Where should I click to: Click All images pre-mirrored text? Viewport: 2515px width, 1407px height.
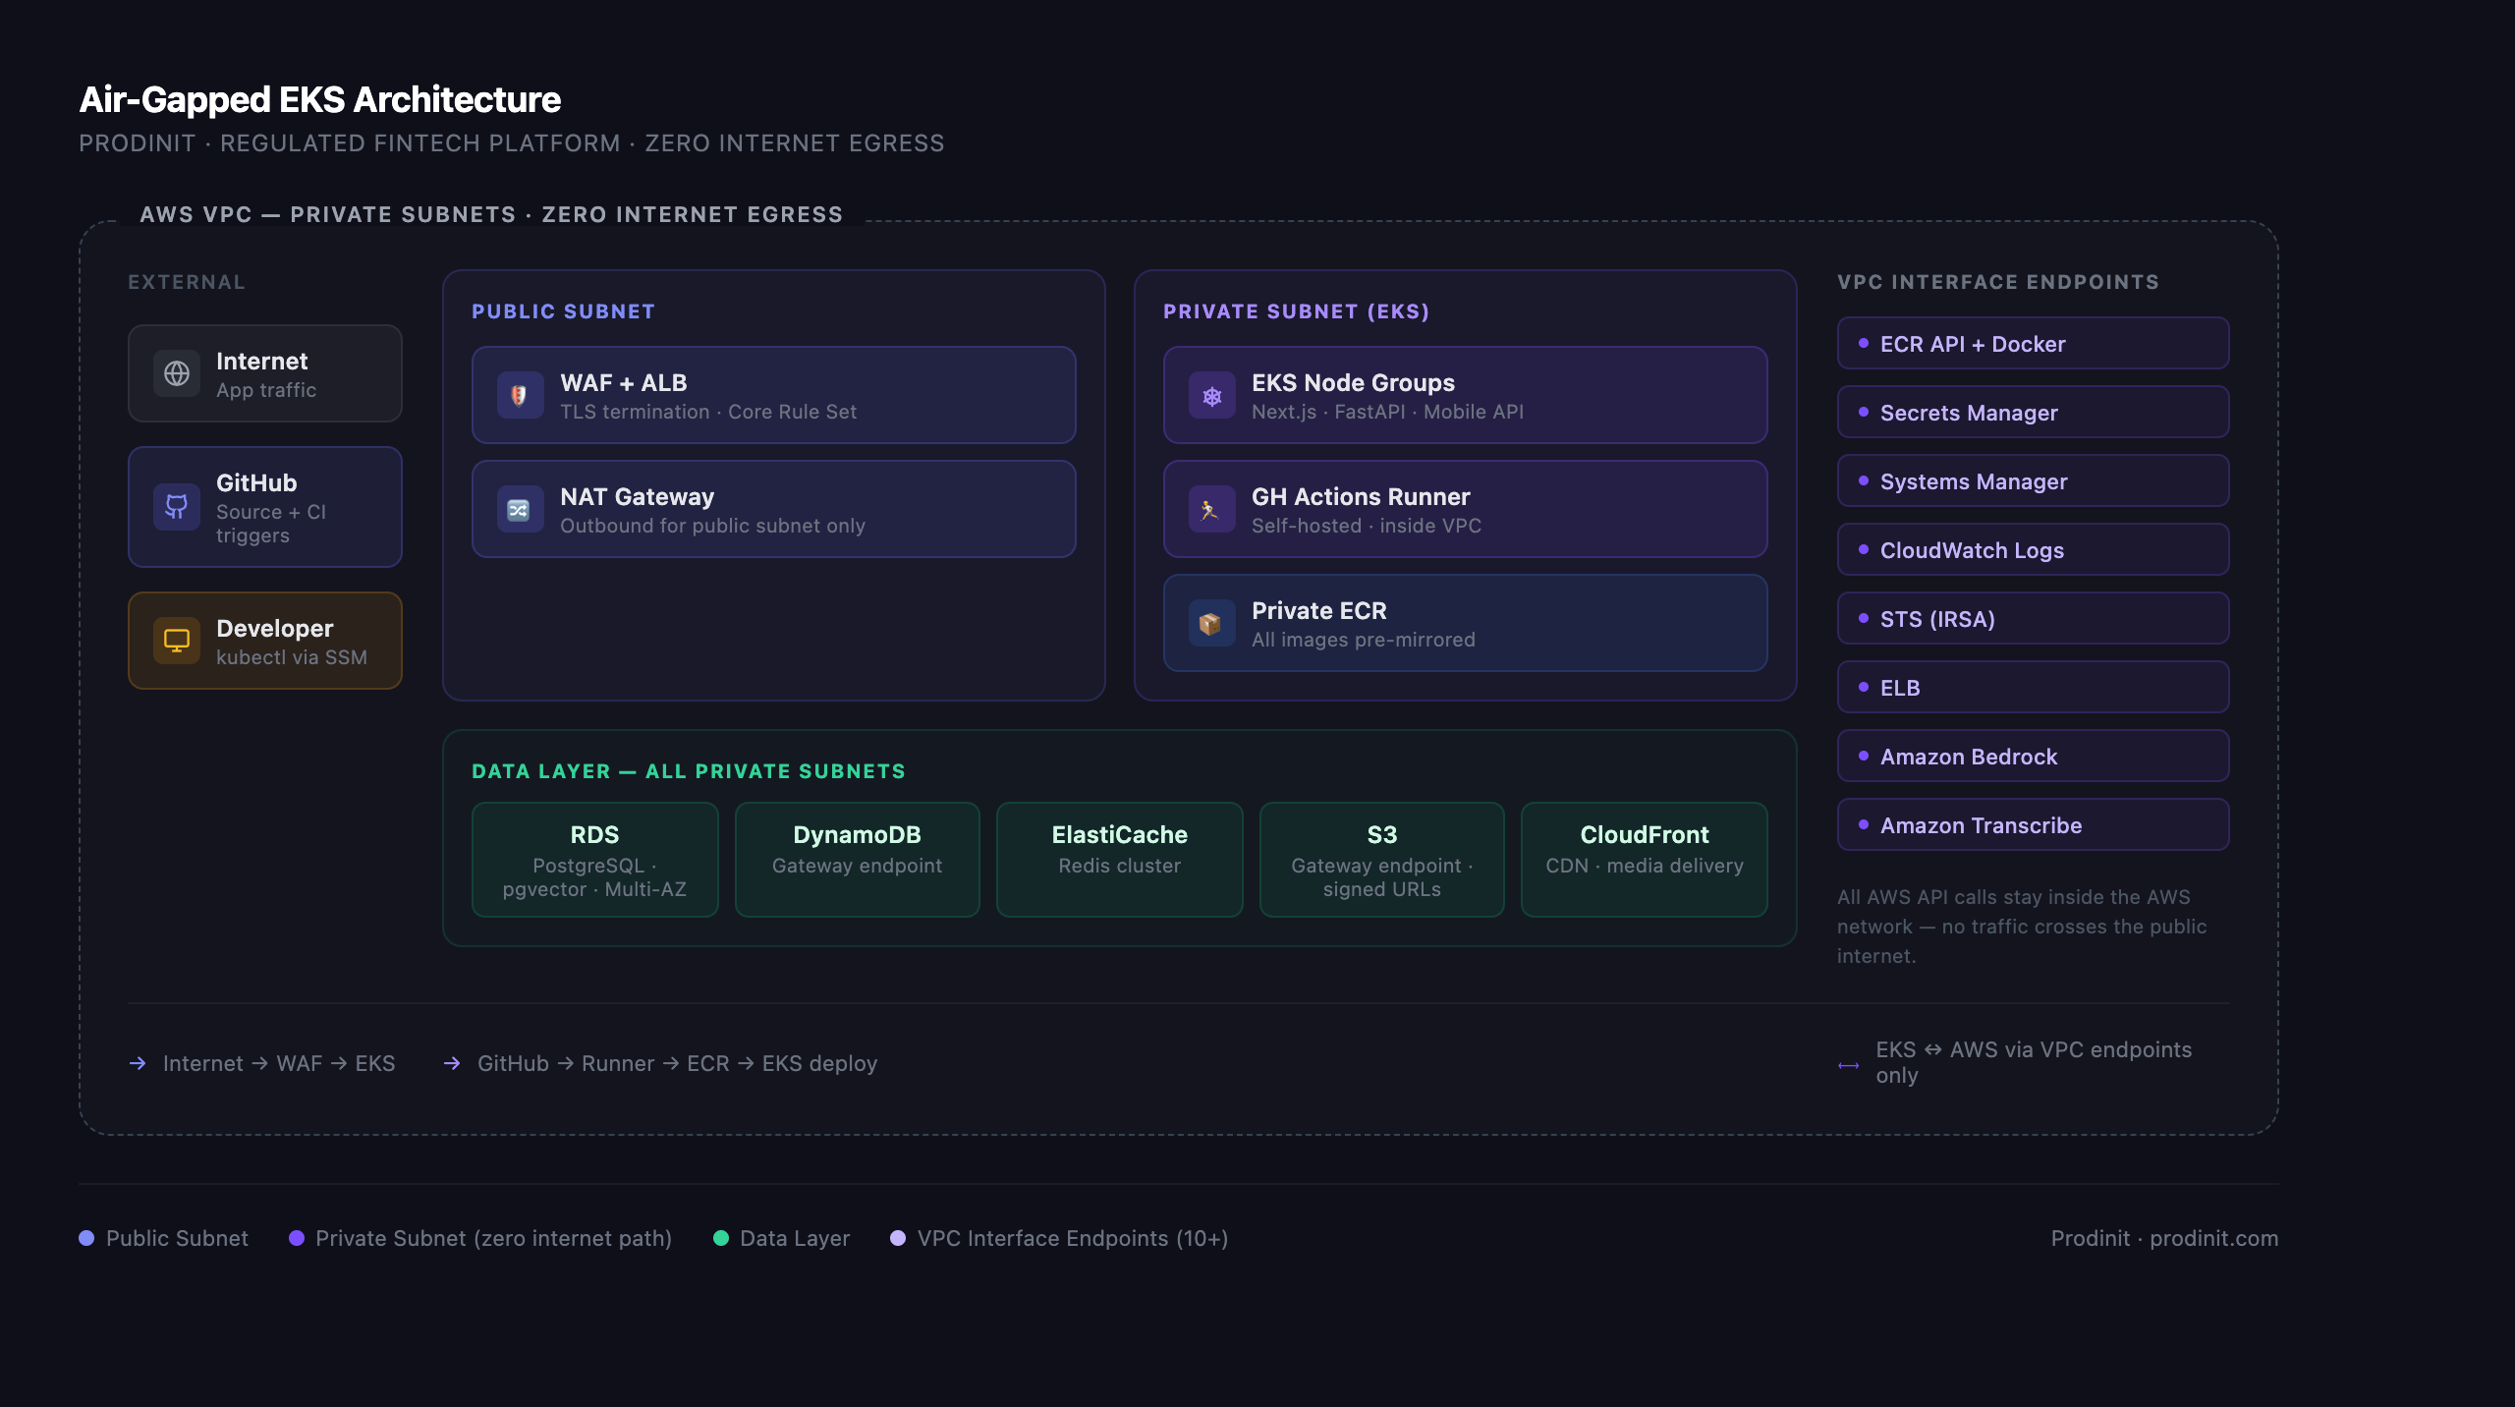pyautogui.click(x=1364, y=640)
